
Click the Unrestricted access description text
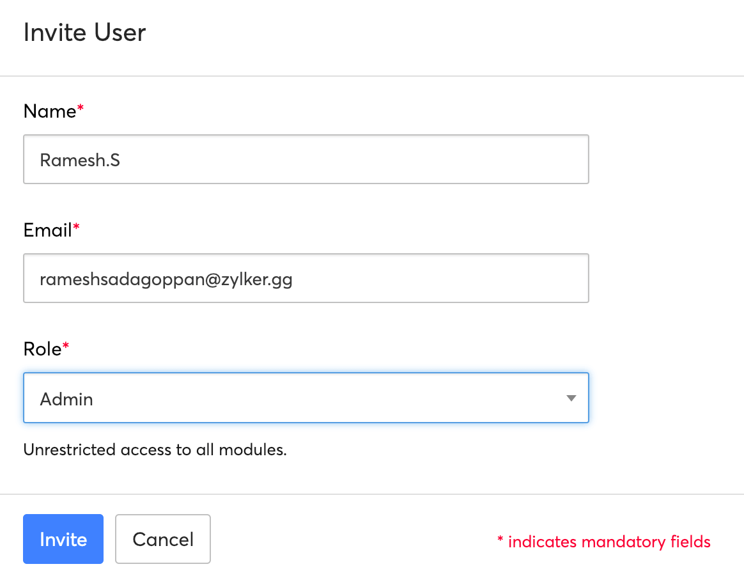click(x=155, y=449)
